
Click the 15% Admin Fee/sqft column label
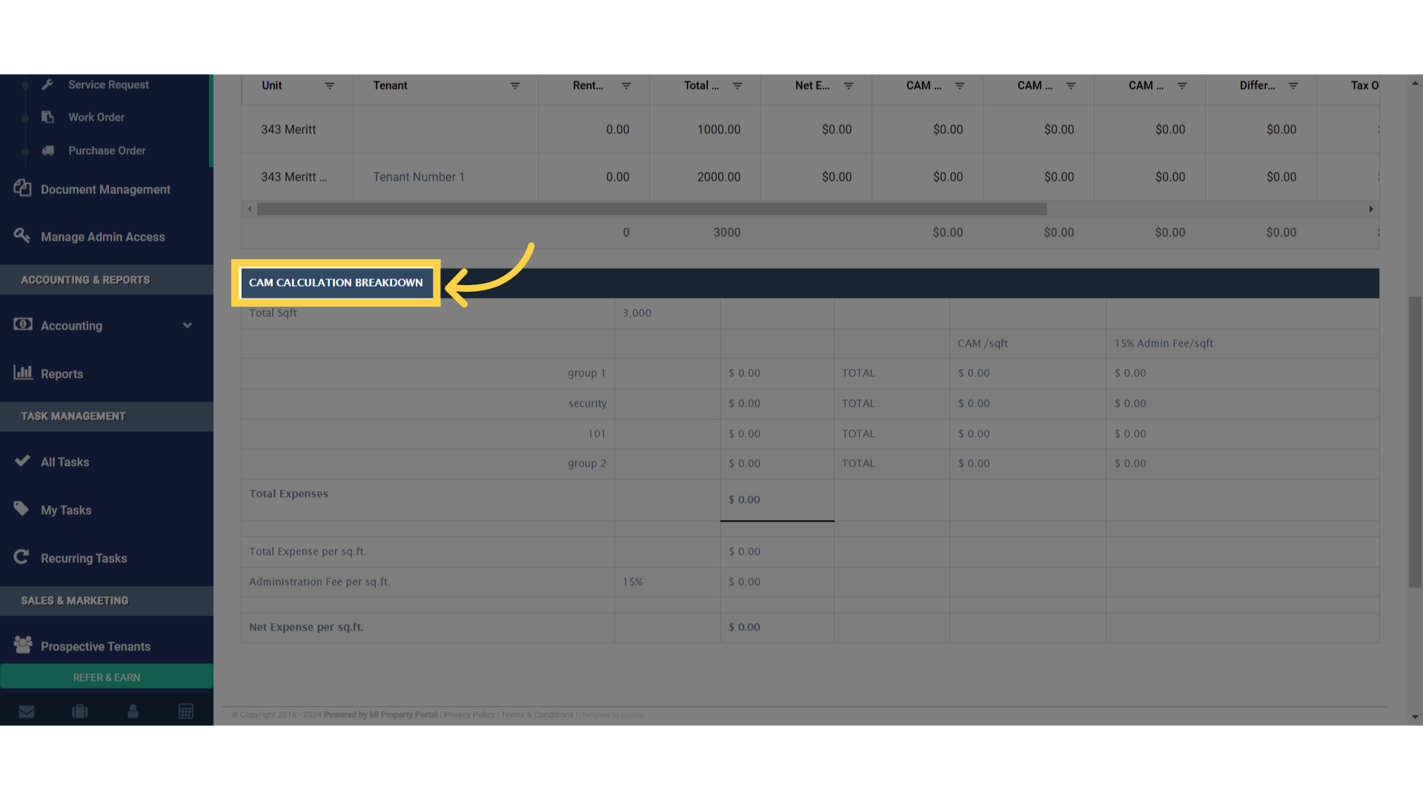1164,344
